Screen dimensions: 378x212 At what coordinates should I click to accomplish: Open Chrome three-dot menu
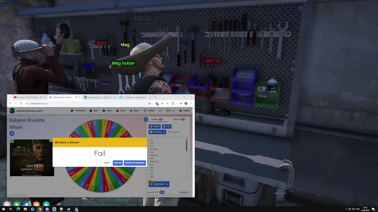(191, 103)
